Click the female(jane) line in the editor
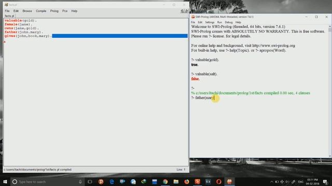Viewport: 332px width, 186px height. pos(19,24)
